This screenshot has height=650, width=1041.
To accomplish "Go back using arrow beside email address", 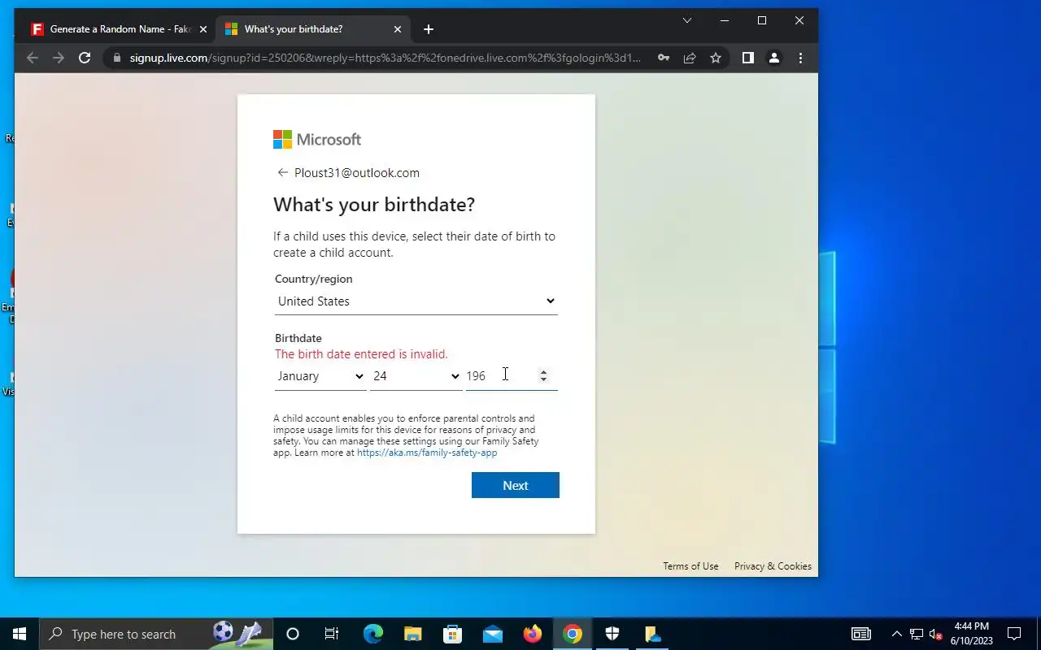I will pyautogui.click(x=283, y=172).
